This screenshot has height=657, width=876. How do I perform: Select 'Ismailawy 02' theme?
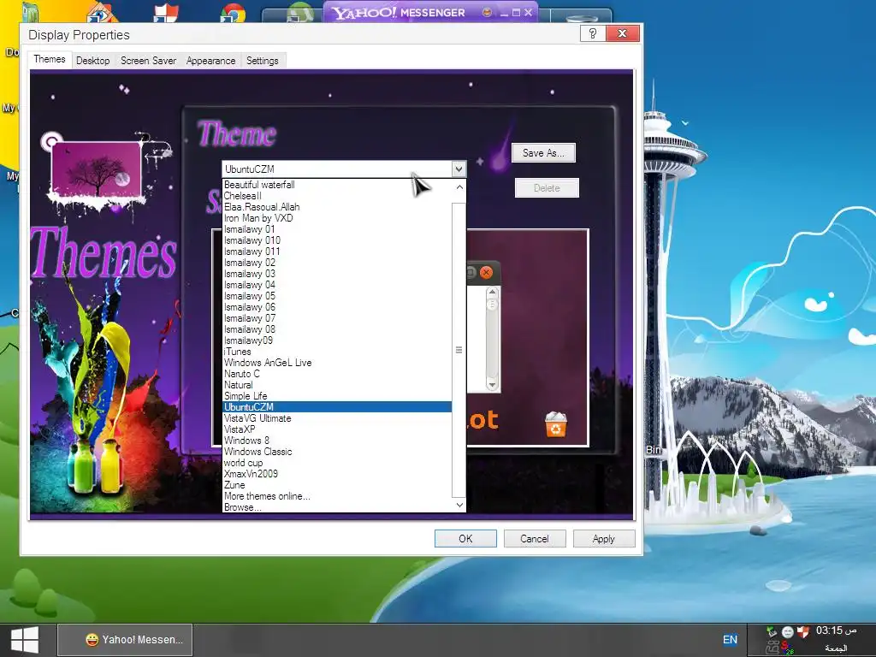click(337, 263)
